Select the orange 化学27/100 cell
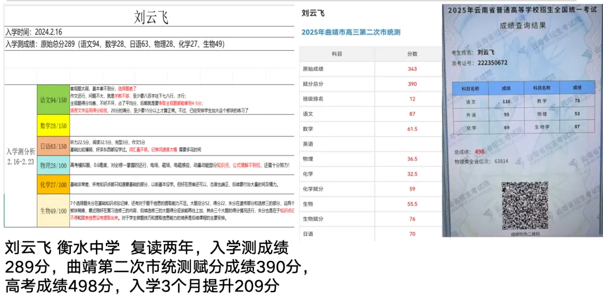The width and height of the screenshot is (603, 301). pos(53,185)
